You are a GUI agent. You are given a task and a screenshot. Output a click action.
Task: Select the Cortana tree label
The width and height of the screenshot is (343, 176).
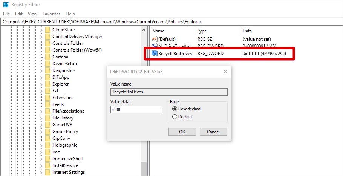pos(60,57)
